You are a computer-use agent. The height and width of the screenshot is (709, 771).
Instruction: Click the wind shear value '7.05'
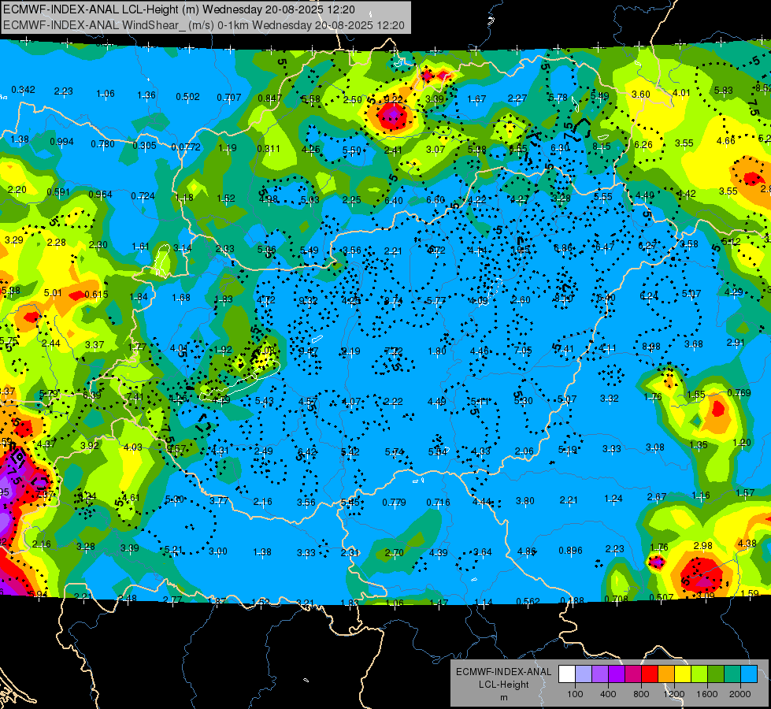[x=523, y=351]
